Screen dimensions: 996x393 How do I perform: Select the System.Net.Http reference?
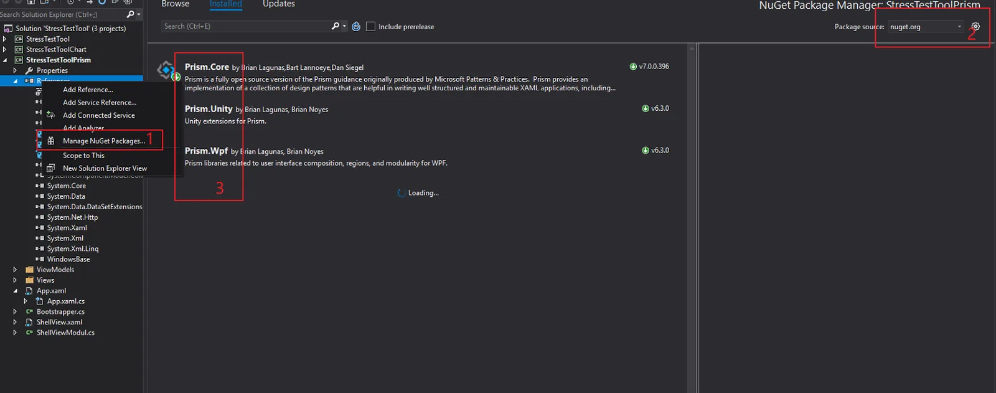point(72,217)
